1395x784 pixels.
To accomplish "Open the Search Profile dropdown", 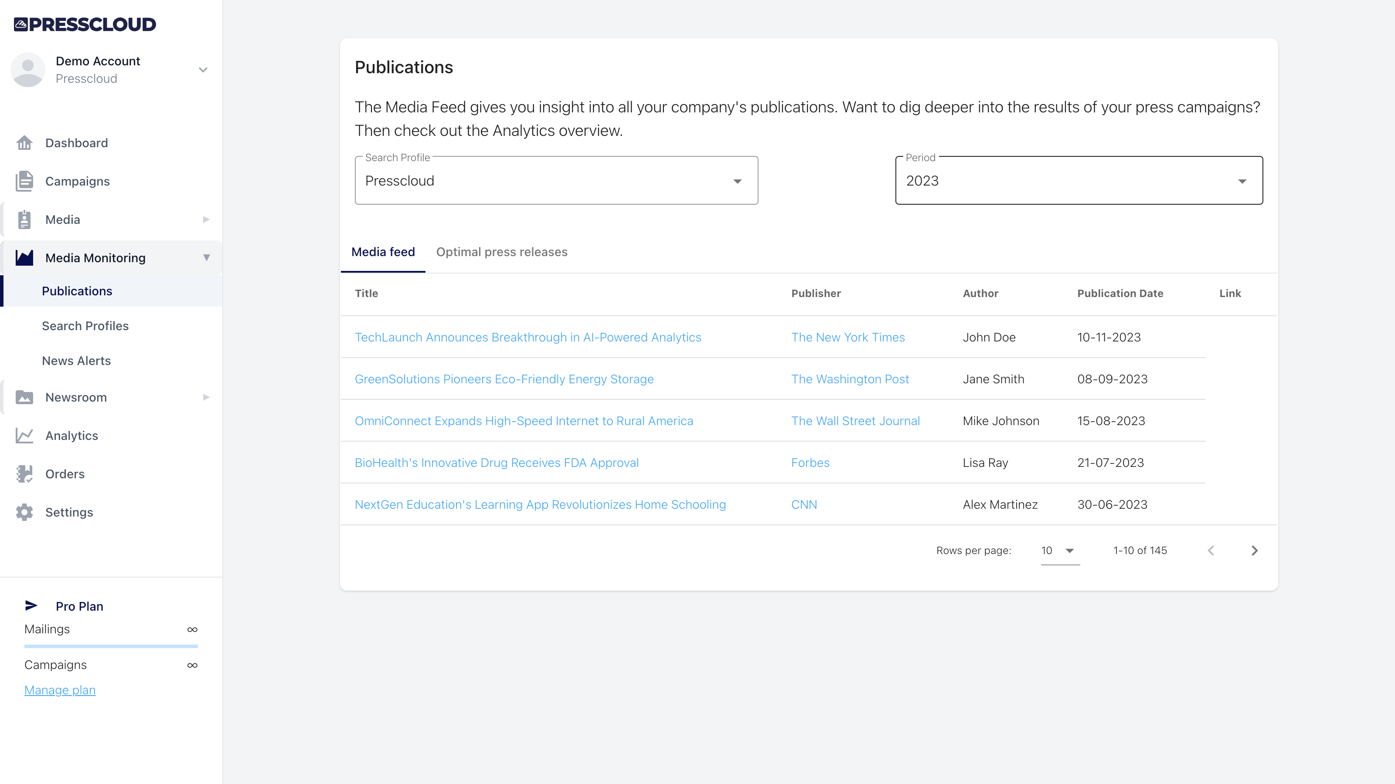I will pos(556,181).
